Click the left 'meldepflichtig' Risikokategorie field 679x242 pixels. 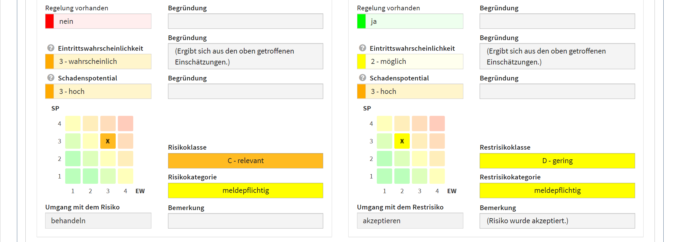(x=245, y=190)
